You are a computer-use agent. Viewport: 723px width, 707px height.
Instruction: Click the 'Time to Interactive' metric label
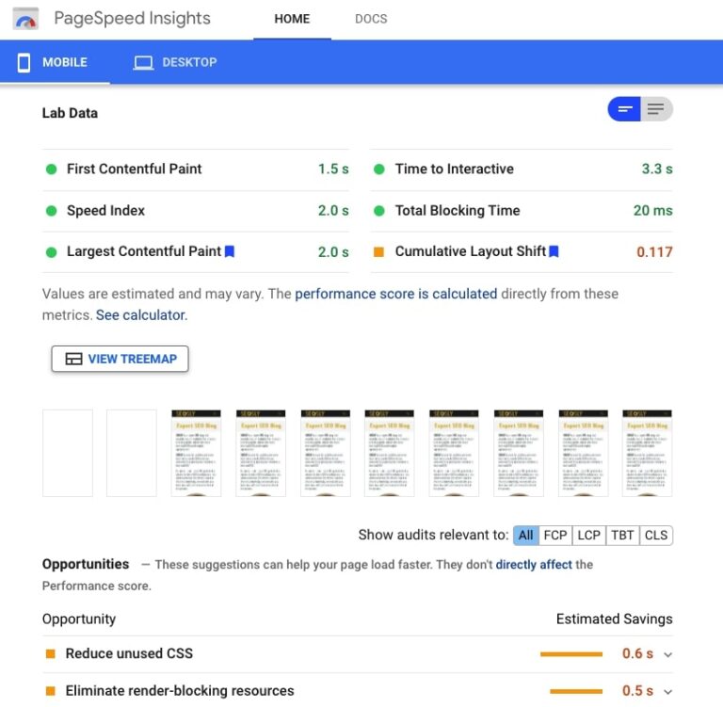point(454,169)
